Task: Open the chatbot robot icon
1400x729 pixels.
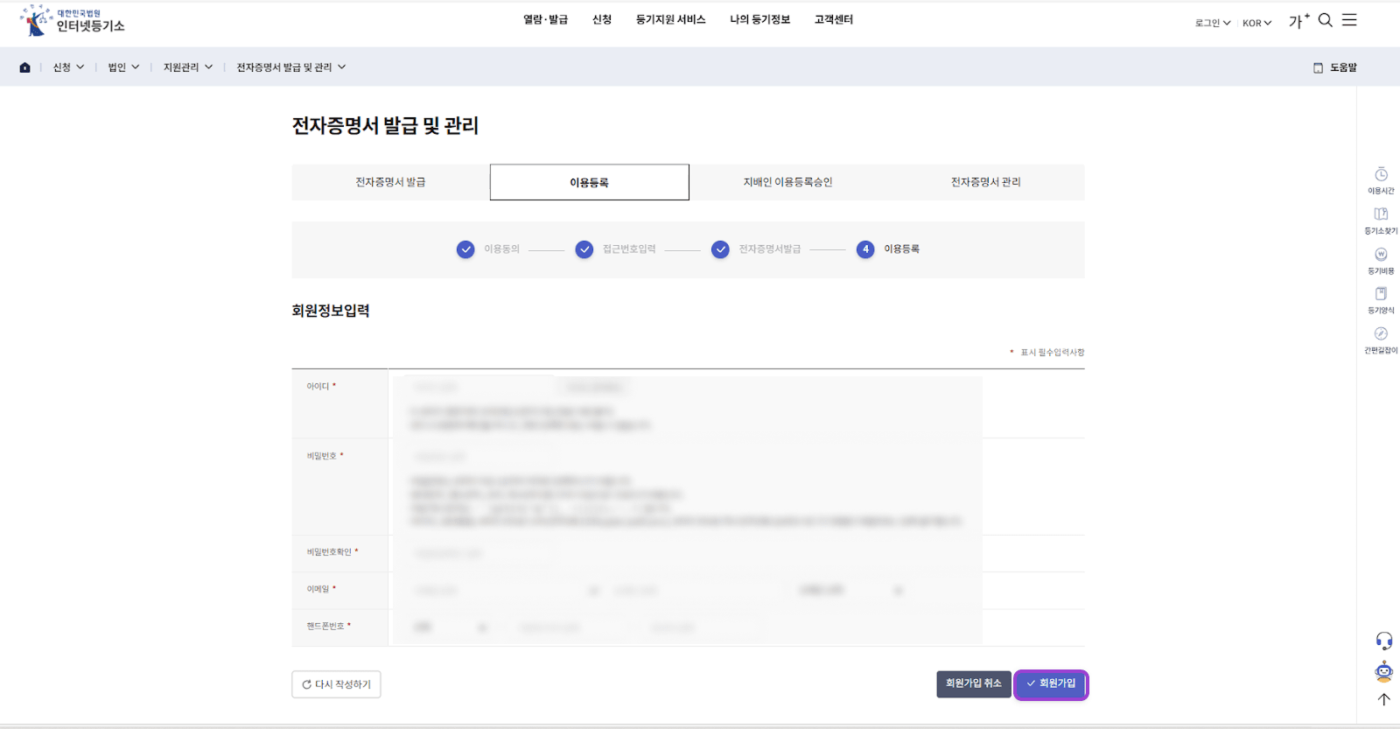Action: click(1383, 671)
